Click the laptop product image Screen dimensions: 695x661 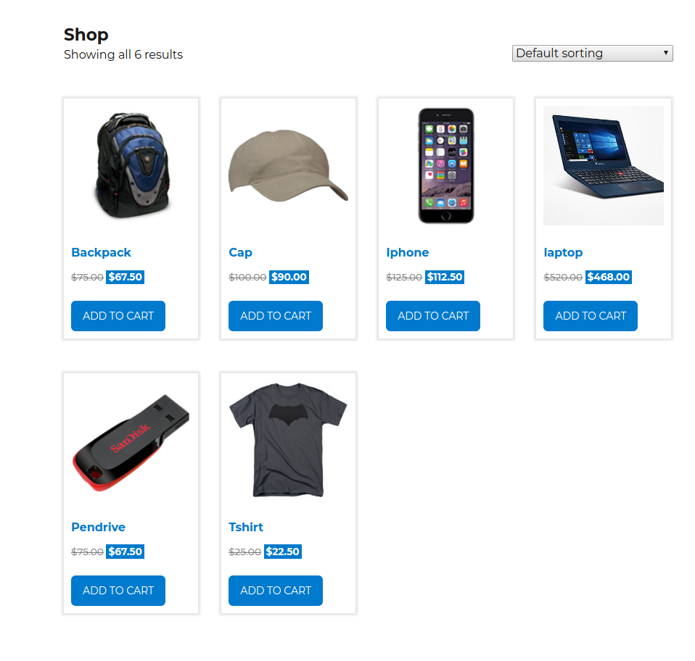[x=604, y=165]
